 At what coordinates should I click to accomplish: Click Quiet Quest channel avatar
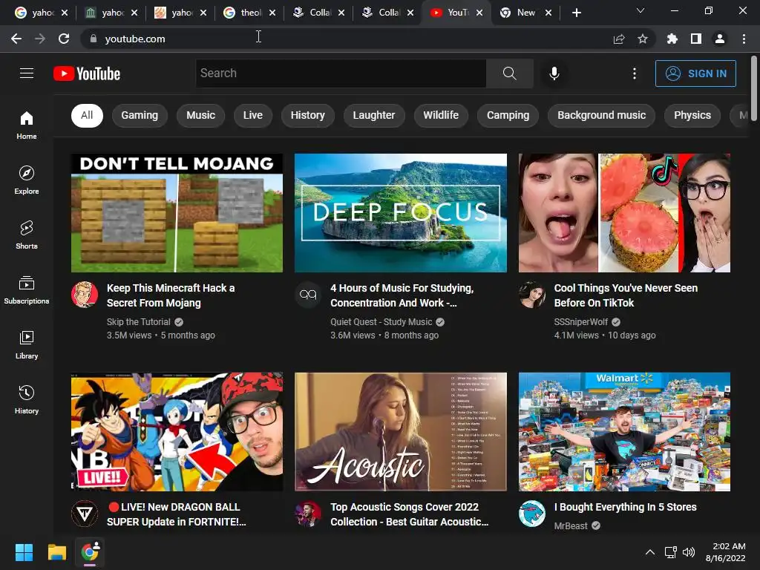pyautogui.click(x=308, y=294)
